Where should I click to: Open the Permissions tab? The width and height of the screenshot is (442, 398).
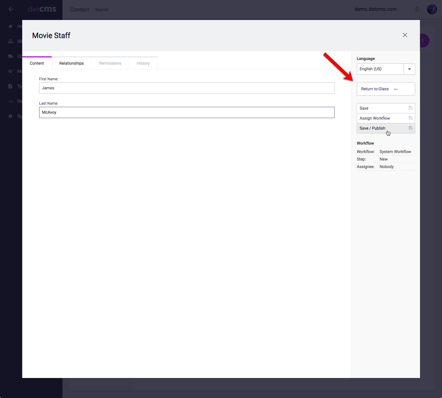tap(110, 63)
